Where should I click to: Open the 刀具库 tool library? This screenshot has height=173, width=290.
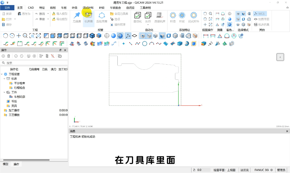pos(77,17)
